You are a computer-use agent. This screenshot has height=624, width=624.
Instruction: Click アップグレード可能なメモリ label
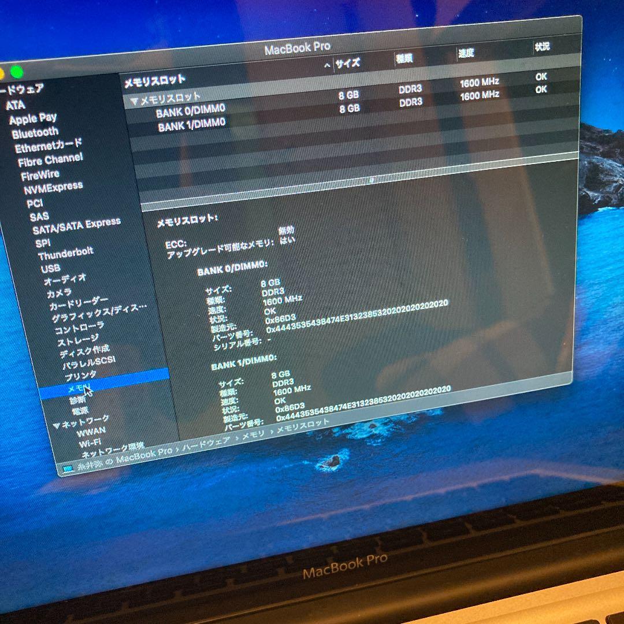pos(221,248)
